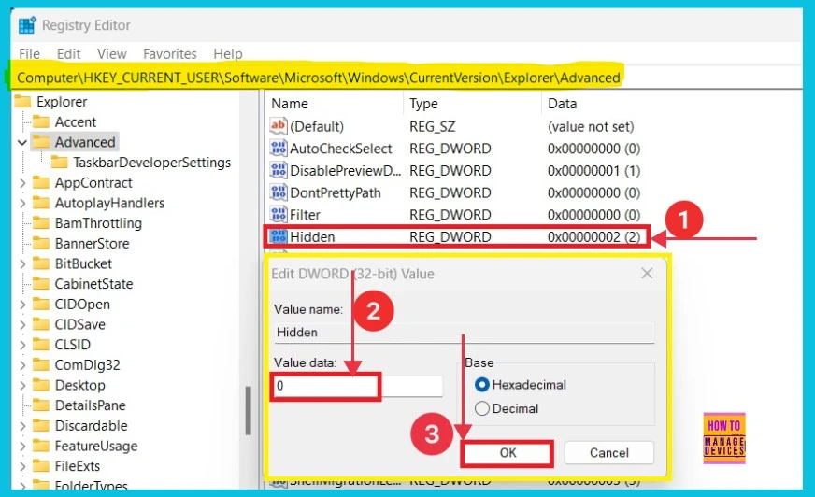815x497 pixels.
Task: Confirm the DWORD edit with OK
Action: [x=508, y=453]
